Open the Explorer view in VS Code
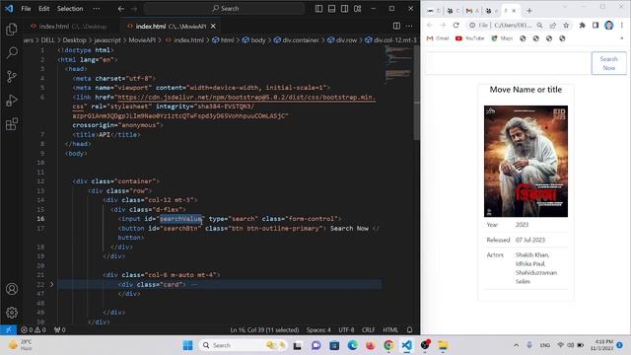631x355 pixels. tap(12, 29)
